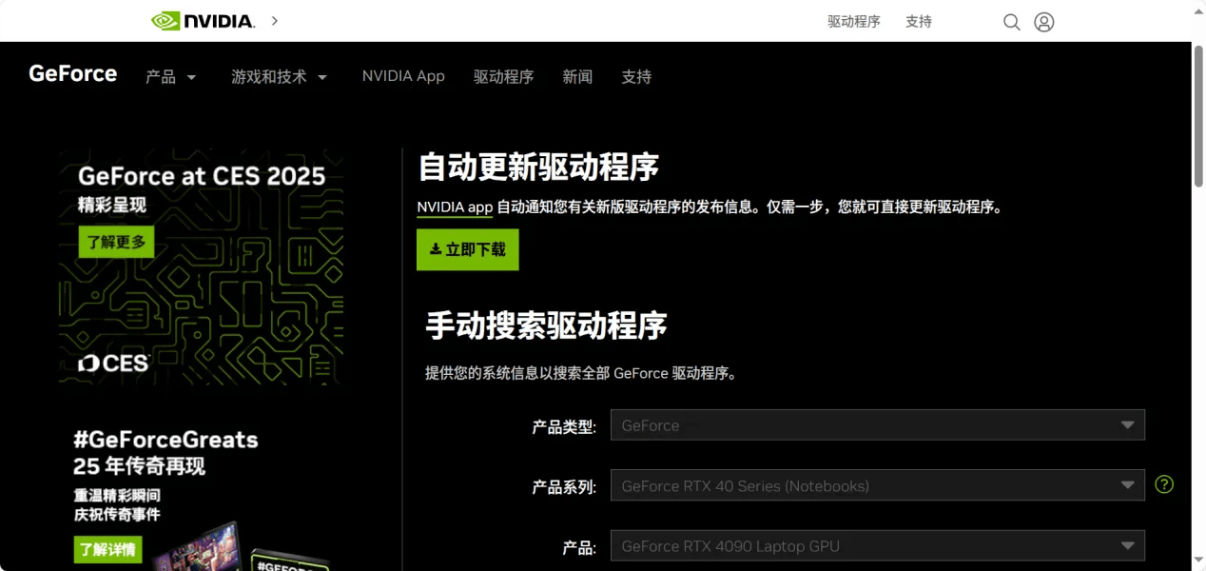Click 了解更多 on the CES 2025 banner
The width and height of the screenshot is (1206, 571).
pyautogui.click(x=115, y=242)
